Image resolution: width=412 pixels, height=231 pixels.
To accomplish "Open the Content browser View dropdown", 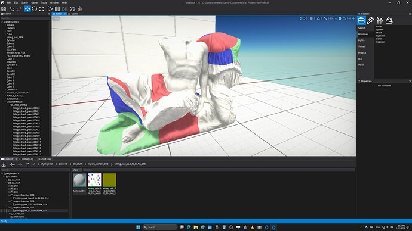I will click(76, 170).
